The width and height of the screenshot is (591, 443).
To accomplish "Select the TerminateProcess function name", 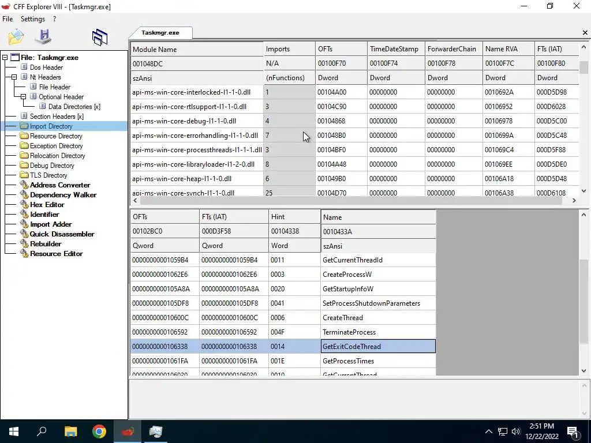I will point(349,332).
